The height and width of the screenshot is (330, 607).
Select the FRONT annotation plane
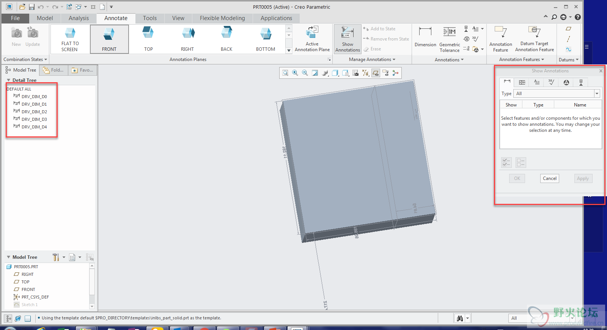109,39
